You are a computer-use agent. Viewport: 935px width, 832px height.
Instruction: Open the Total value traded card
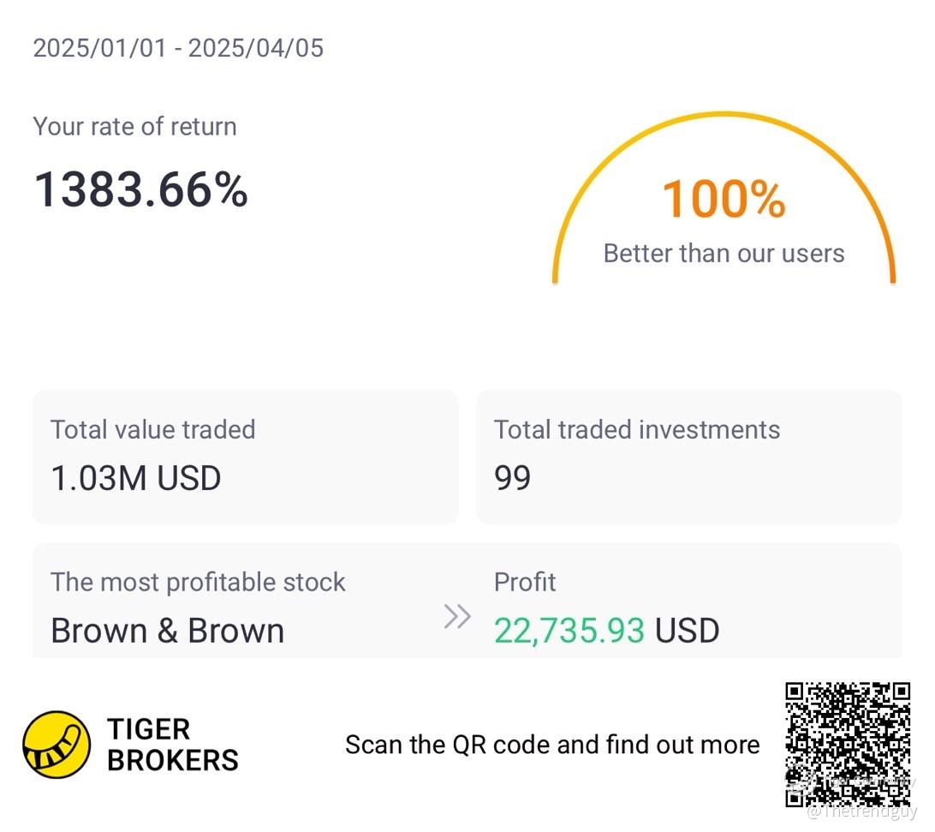click(246, 458)
